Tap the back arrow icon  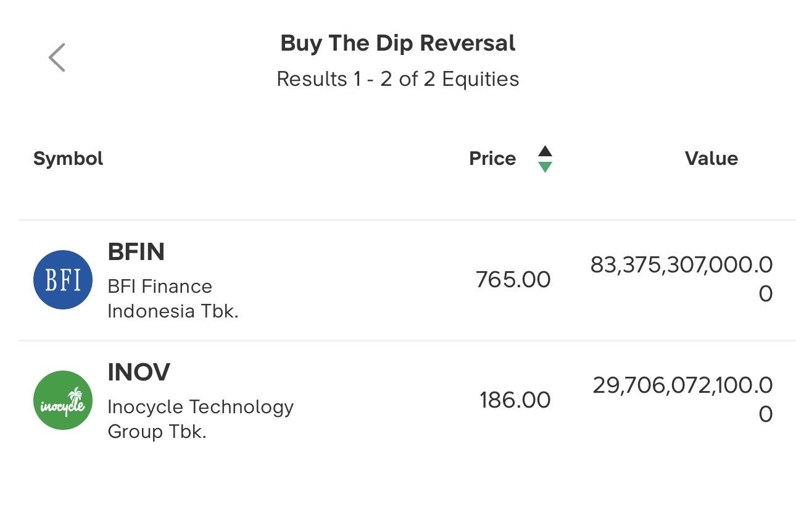[57, 57]
